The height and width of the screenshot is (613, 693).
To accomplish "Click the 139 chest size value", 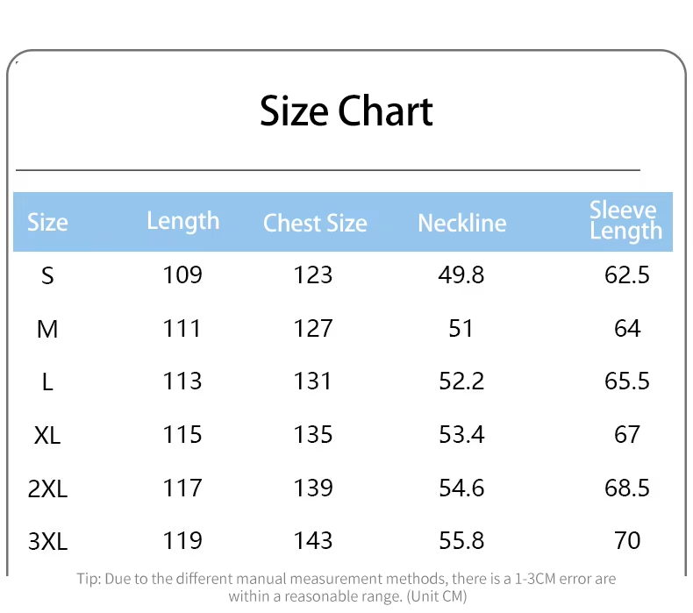I will 313,488.
